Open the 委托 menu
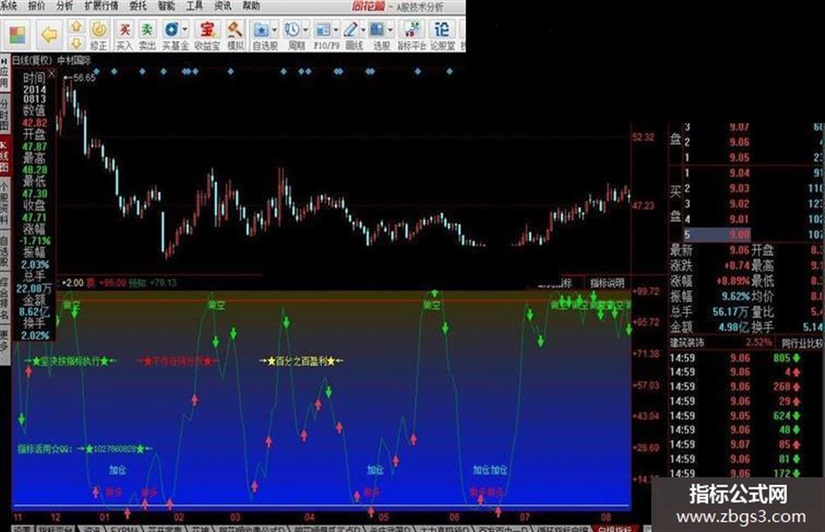Image resolution: width=825 pixels, height=532 pixels. [x=138, y=6]
